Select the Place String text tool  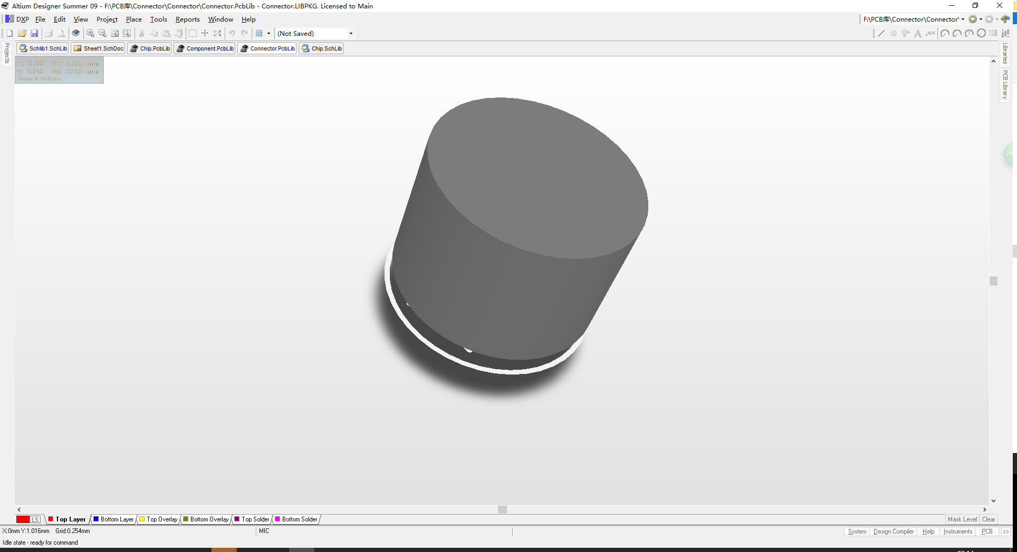[x=918, y=33]
